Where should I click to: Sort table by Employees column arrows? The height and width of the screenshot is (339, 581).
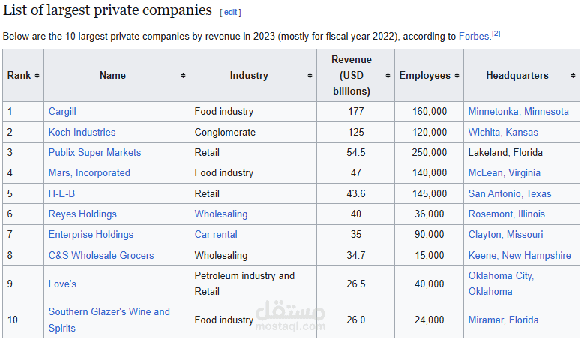pos(457,75)
